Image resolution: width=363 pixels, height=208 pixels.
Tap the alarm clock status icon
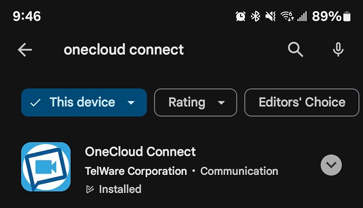pyautogui.click(x=240, y=17)
